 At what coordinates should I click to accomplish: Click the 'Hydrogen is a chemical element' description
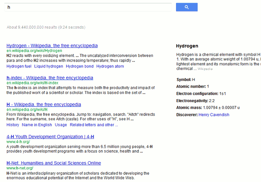[218, 62]
